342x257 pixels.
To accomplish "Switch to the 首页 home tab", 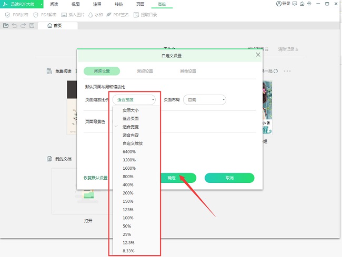I will pyautogui.click(x=58, y=25).
